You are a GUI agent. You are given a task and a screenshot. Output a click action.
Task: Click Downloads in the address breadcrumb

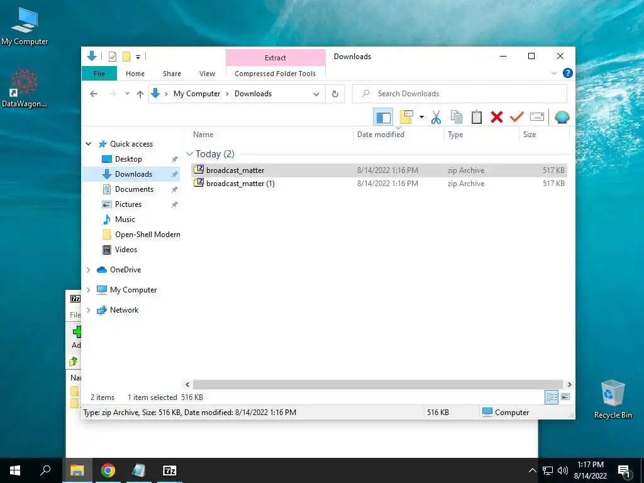click(x=253, y=94)
